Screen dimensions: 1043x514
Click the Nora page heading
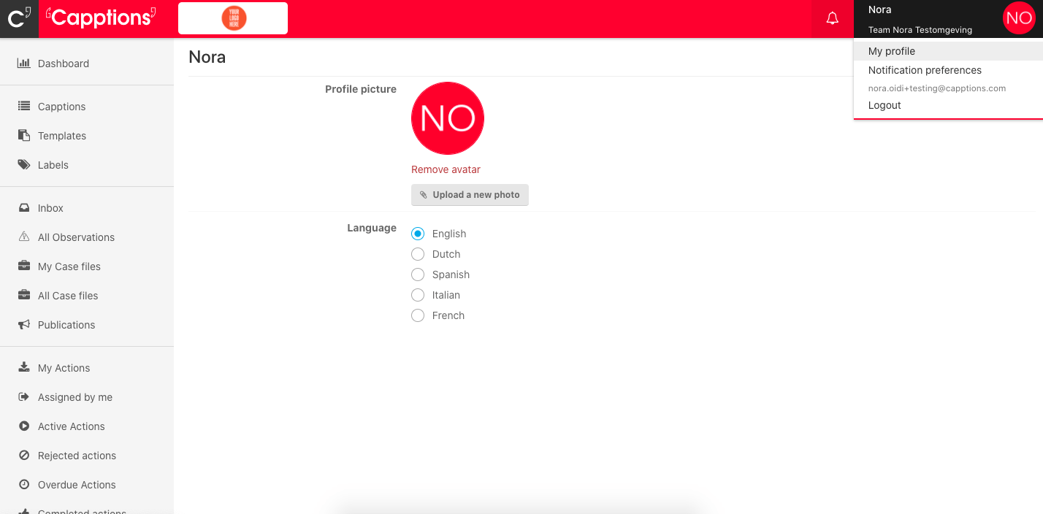(x=207, y=57)
